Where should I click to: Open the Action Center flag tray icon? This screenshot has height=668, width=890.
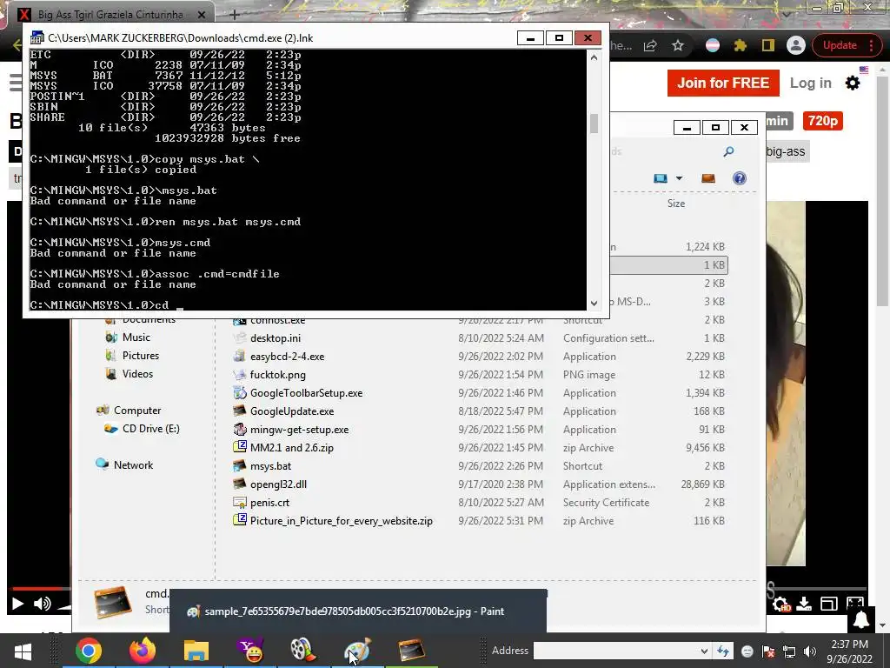tap(768, 651)
